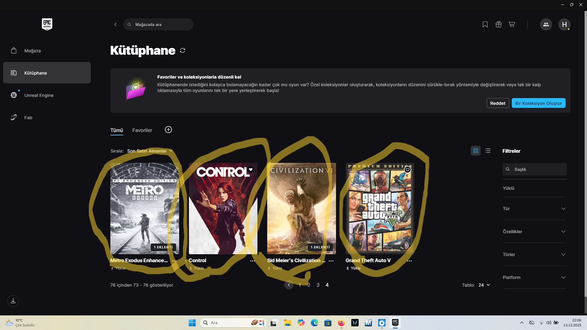
Task: Click the Bir Koleksiyon Oluştur button
Action: (538, 103)
